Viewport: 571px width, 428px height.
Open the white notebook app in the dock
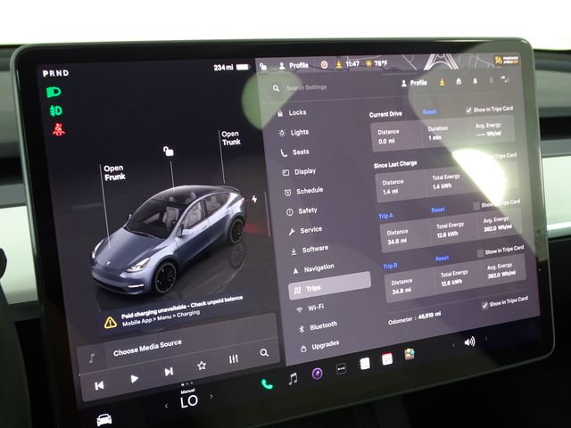tap(365, 364)
